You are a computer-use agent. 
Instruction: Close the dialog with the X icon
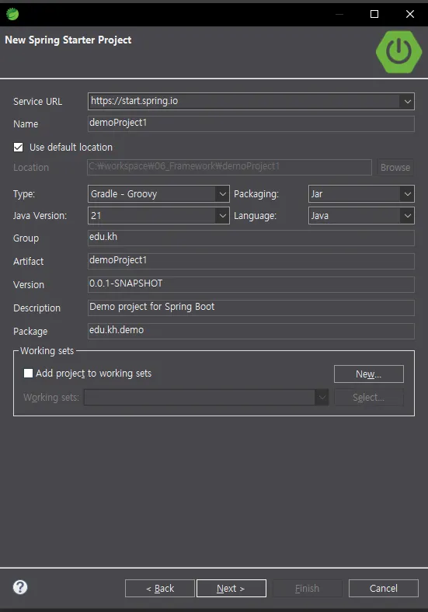[x=410, y=14]
